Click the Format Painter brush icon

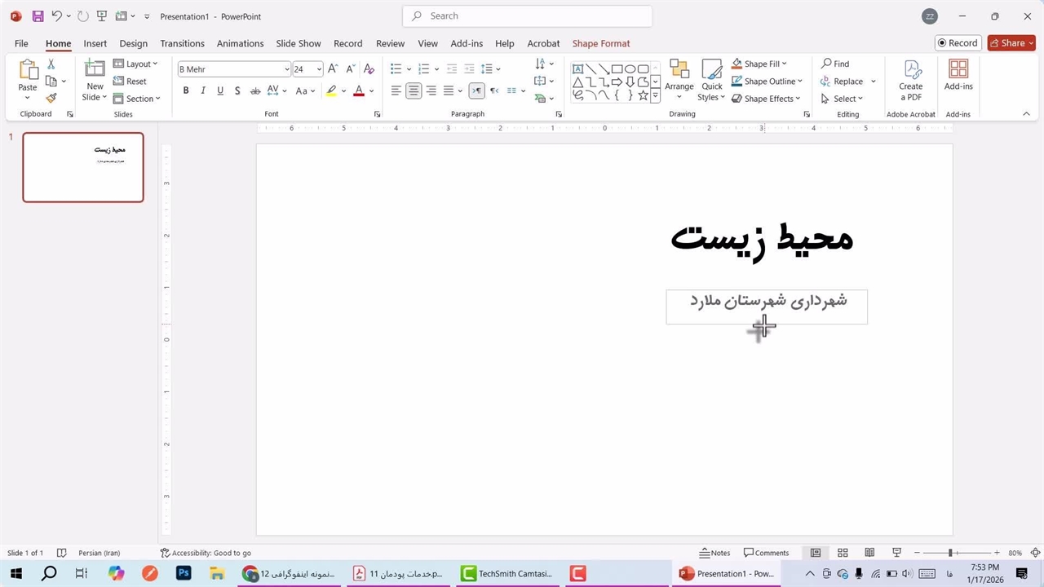tap(51, 98)
